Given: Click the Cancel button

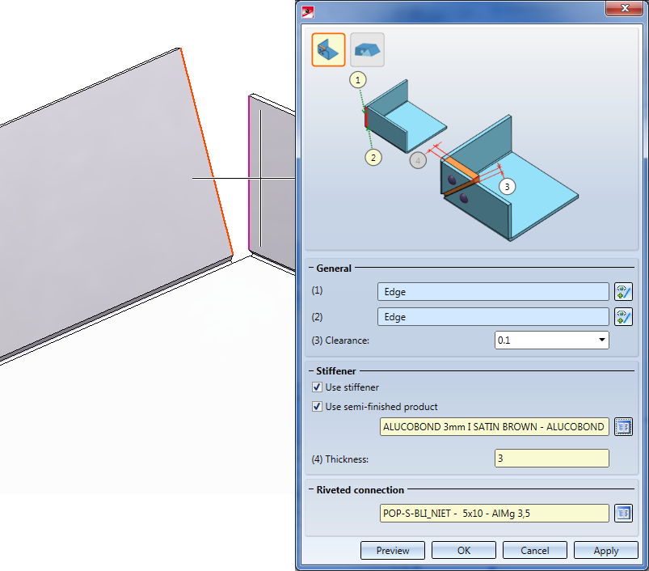Looking at the screenshot, I should click(535, 550).
